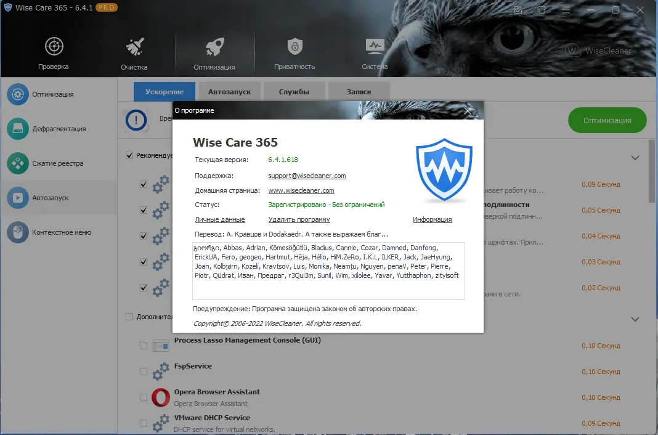Click the FspService gears icon
The width and height of the screenshot is (658, 435).
tap(161, 372)
